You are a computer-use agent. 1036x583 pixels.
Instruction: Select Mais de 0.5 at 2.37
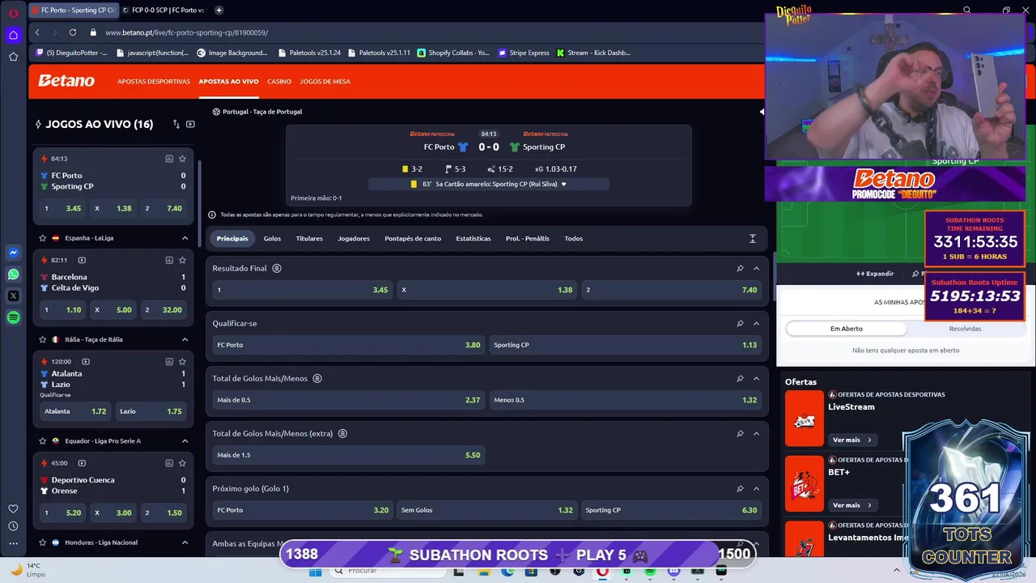[348, 400]
